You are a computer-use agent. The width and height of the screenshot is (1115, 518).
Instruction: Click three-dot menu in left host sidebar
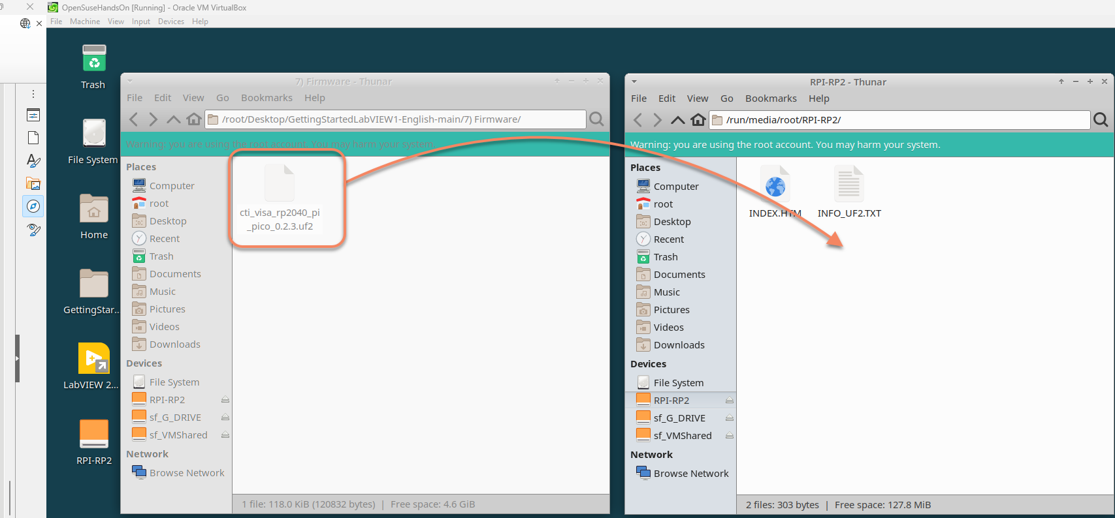click(x=33, y=94)
